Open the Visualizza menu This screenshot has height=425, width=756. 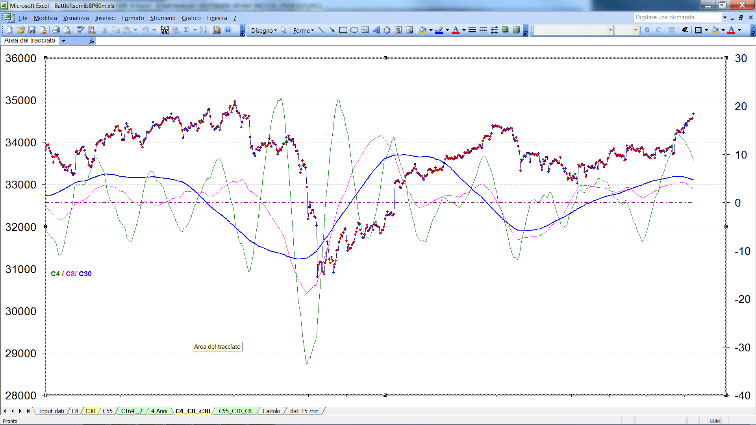76,18
